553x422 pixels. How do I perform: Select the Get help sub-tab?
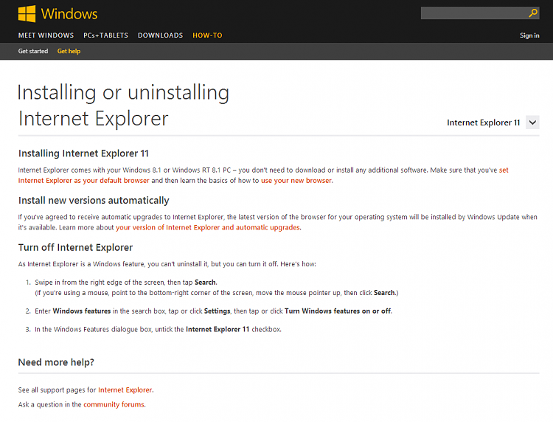pos(69,51)
